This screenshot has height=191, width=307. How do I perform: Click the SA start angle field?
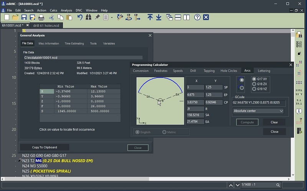[x=195, y=115]
